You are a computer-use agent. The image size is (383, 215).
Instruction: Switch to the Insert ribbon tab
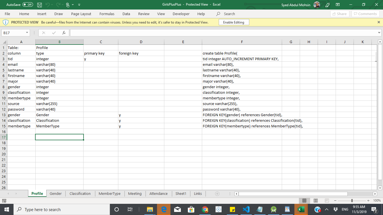click(x=42, y=14)
